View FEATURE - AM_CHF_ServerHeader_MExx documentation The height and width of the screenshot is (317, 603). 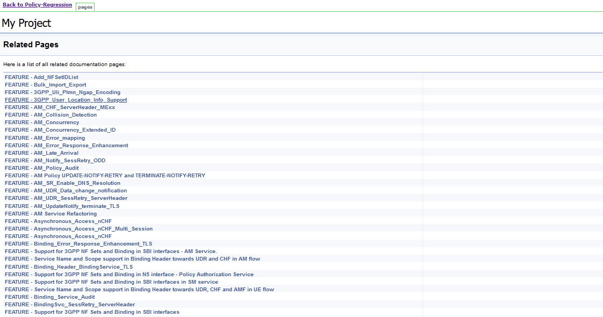coord(59,107)
